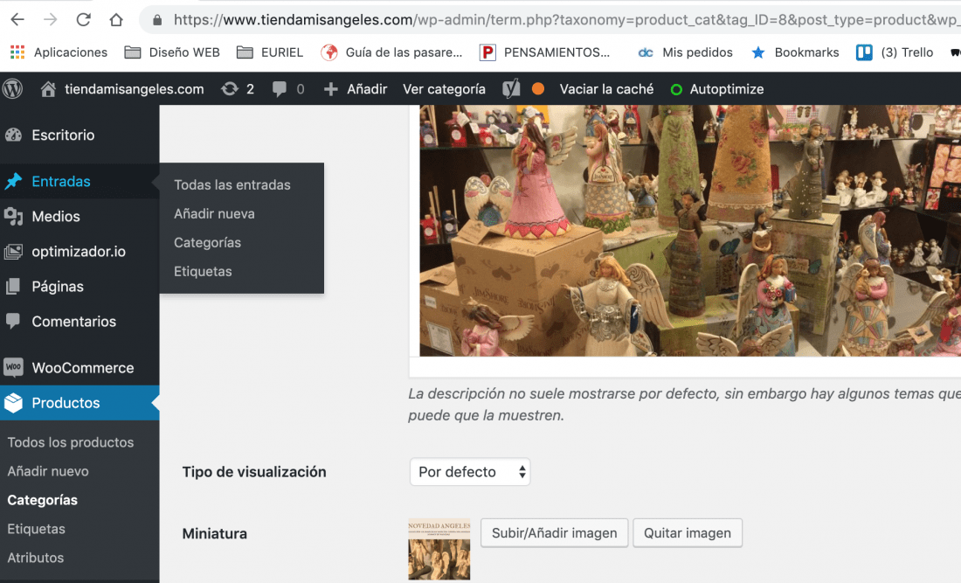961x583 pixels.
Task: Open comments bubble in admin bar
Action: point(280,89)
